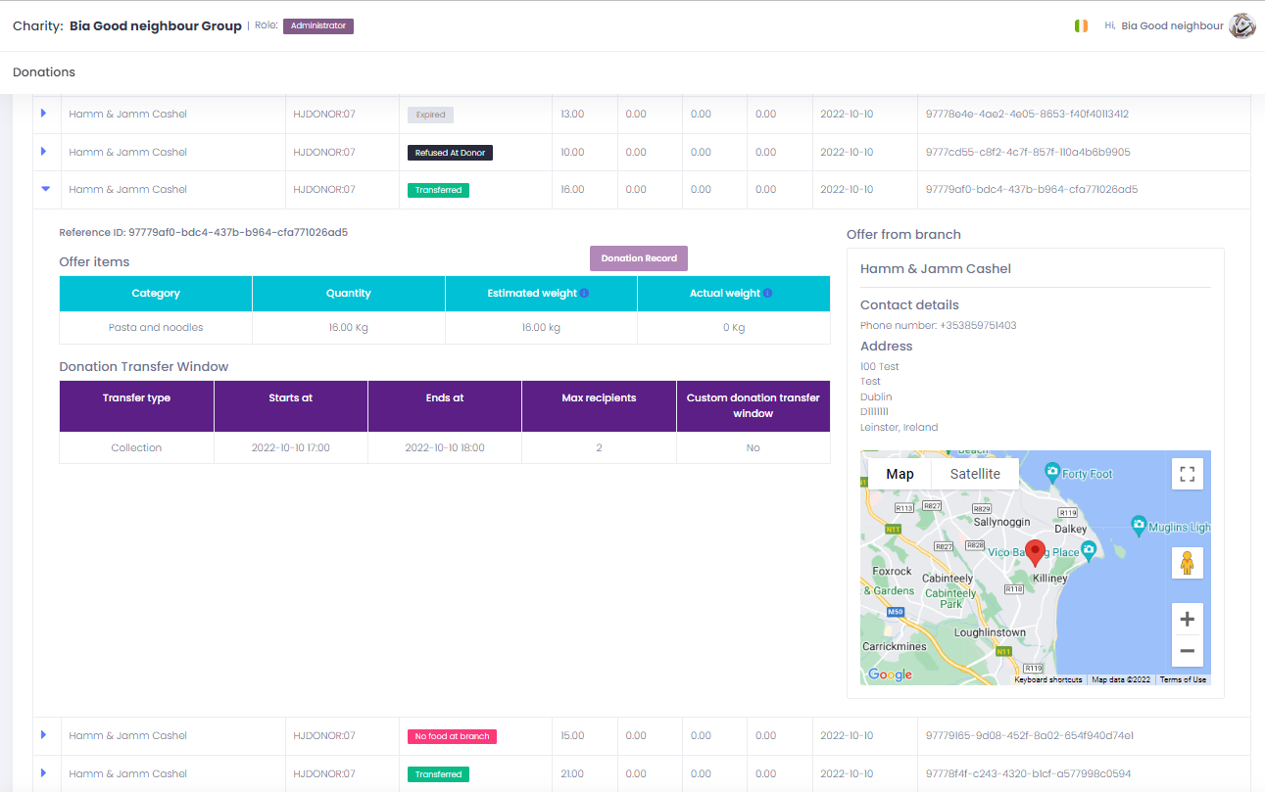Click the Street View pegman icon

pyautogui.click(x=1188, y=563)
